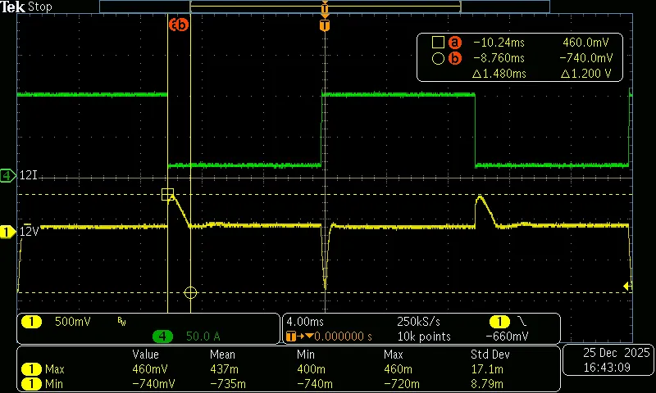Click the Max std dev 17.1m

[x=487, y=369]
